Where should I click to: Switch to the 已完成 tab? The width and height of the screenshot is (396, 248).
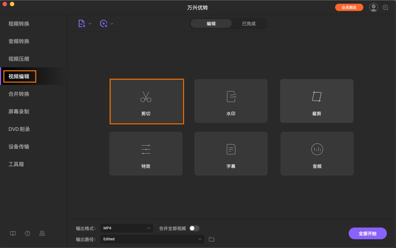click(249, 23)
